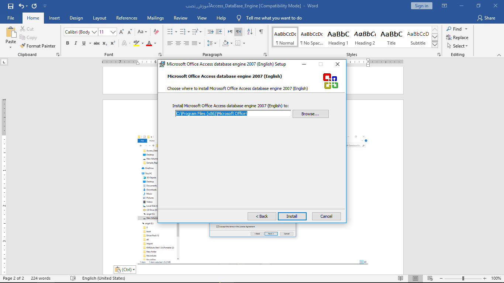This screenshot has height=283, width=504.
Task: Toggle strikethrough formatting
Action: click(96, 43)
